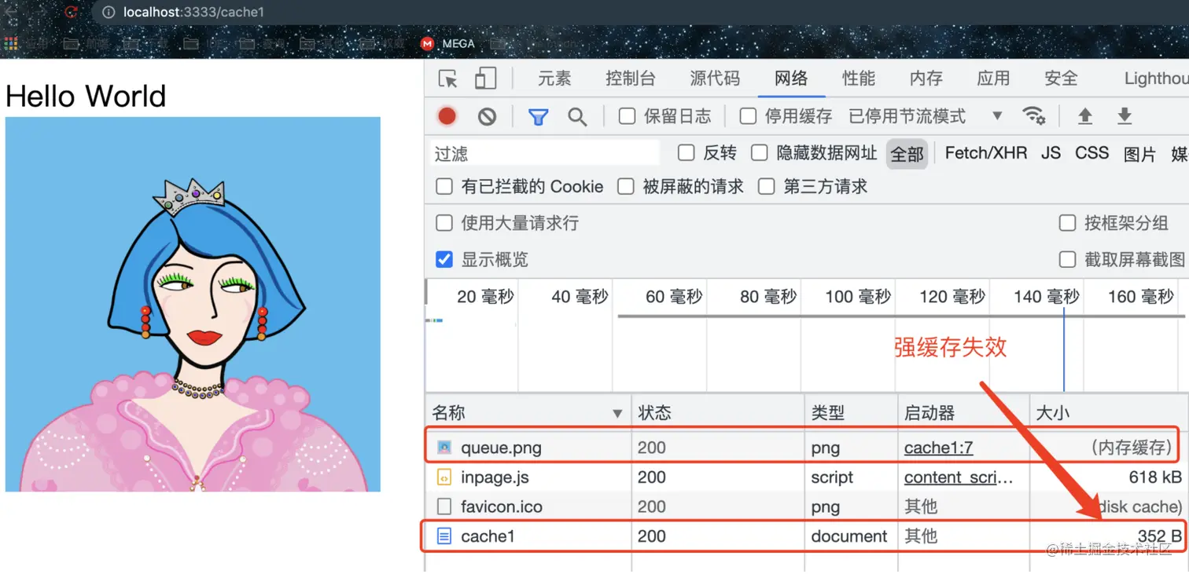Switch to the 源代码 tab
The height and width of the screenshot is (574, 1189).
click(715, 79)
